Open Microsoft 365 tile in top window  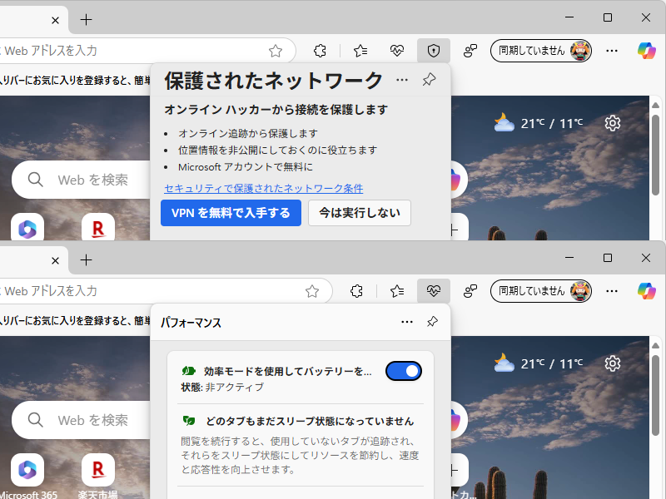point(27,227)
